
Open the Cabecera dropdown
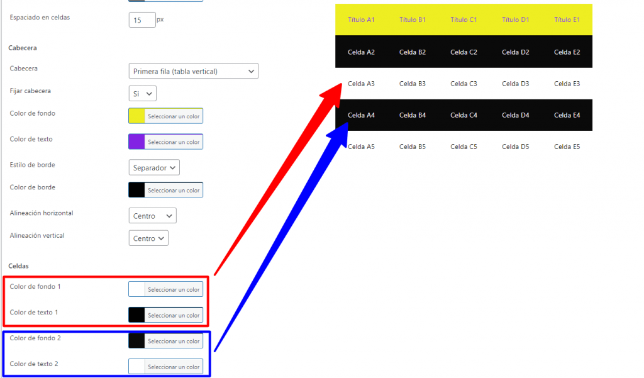193,71
